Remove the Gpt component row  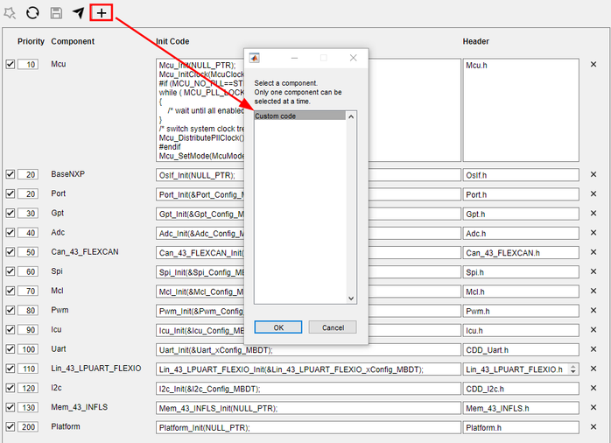coord(593,213)
